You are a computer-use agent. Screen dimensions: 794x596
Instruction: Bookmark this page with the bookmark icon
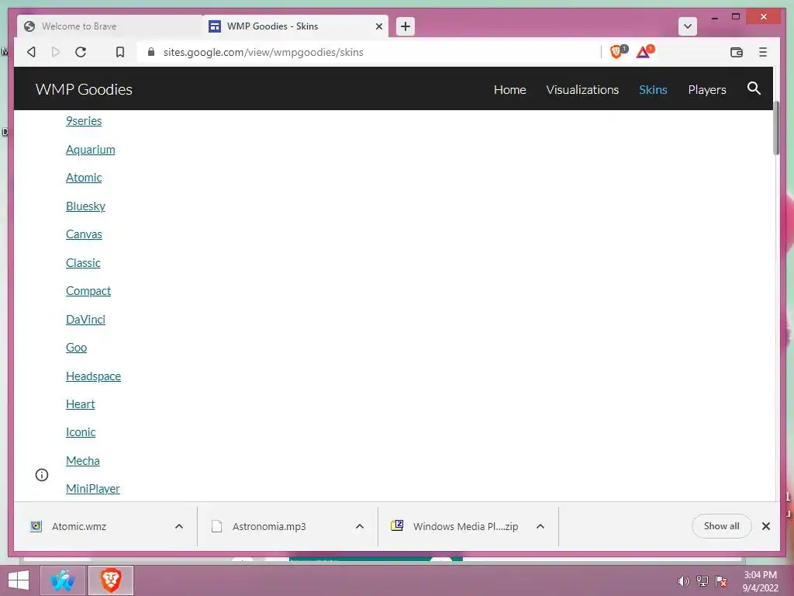pos(120,52)
